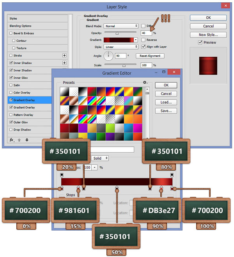Toggle the Reverse gradient checkbox
234x257 pixels.
[143, 40]
